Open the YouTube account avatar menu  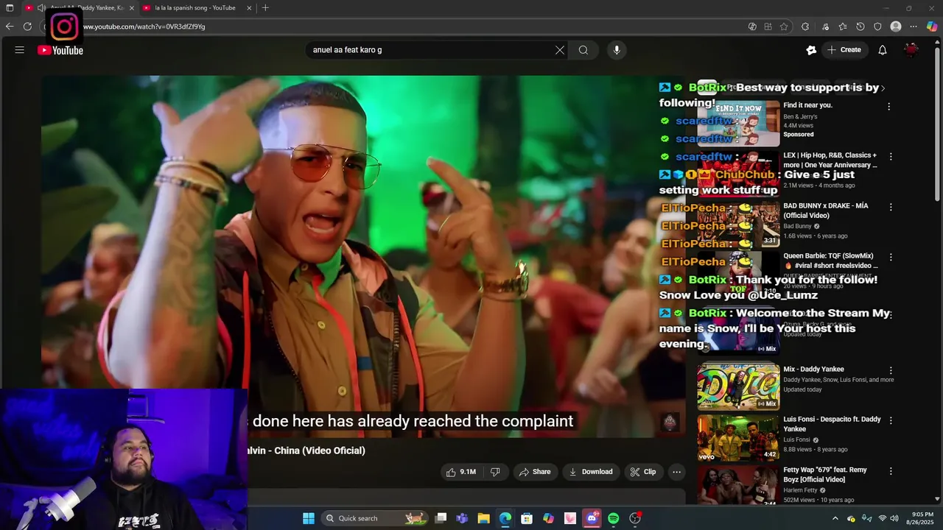911,50
